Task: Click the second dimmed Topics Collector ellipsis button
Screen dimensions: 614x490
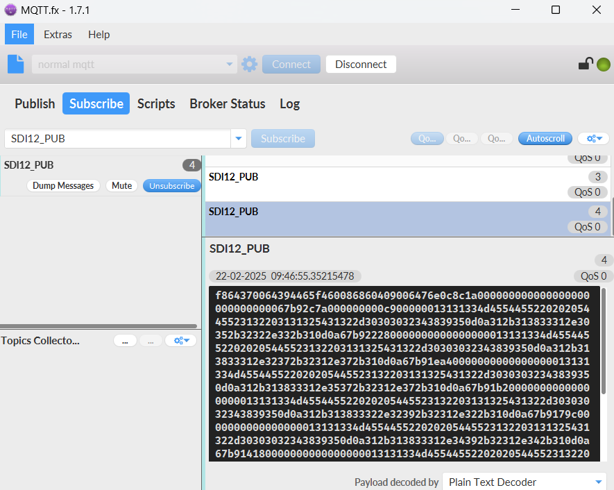Action: click(151, 340)
